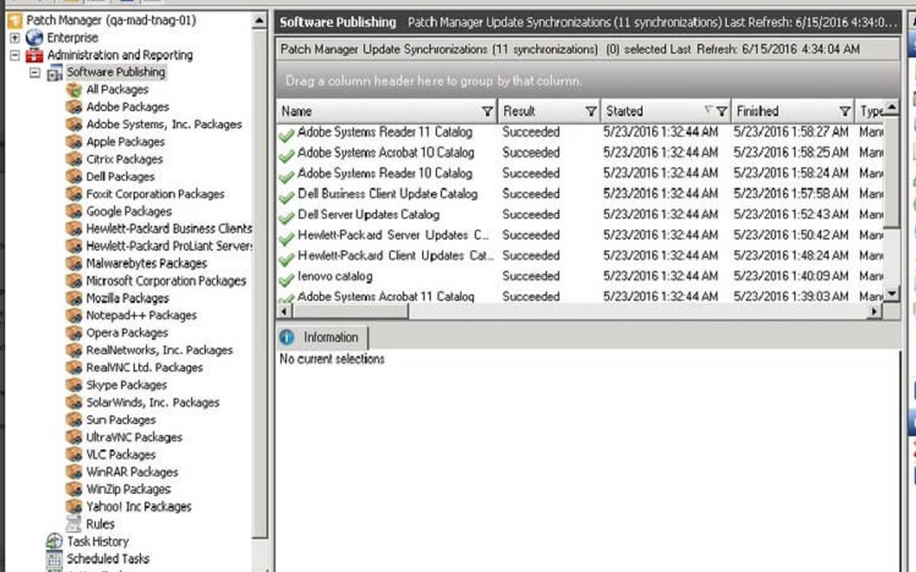
Task: Click the Scheduled Tasks calendar icon
Action: pyautogui.click(x=54, y=559)
